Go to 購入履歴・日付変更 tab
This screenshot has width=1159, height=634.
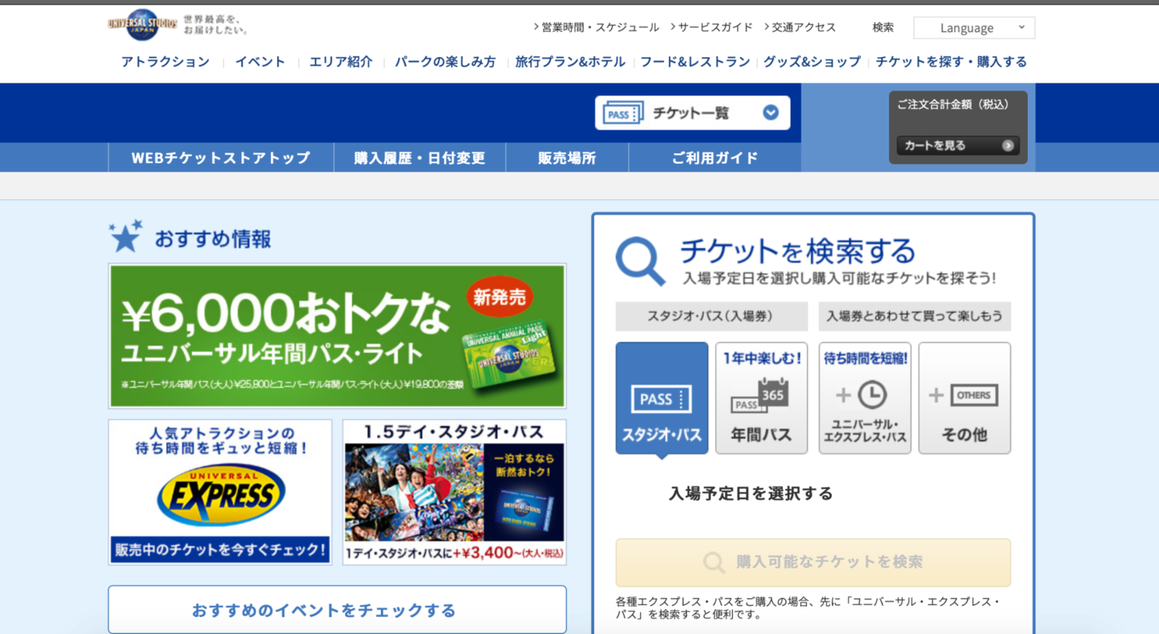(x=419, y=158)
